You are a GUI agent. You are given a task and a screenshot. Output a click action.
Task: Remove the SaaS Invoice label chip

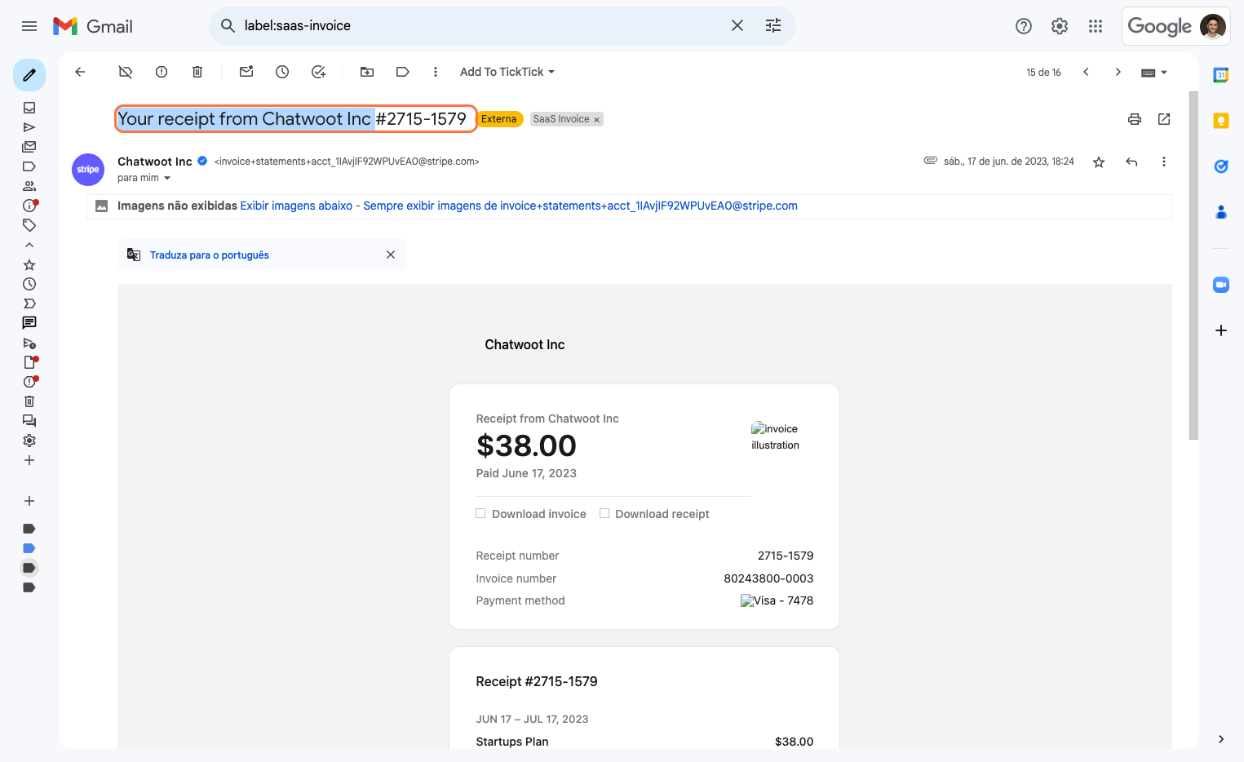click(x=596, y=120)
